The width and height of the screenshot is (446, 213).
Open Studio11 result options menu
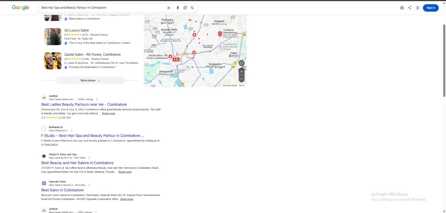click(89, 158)
